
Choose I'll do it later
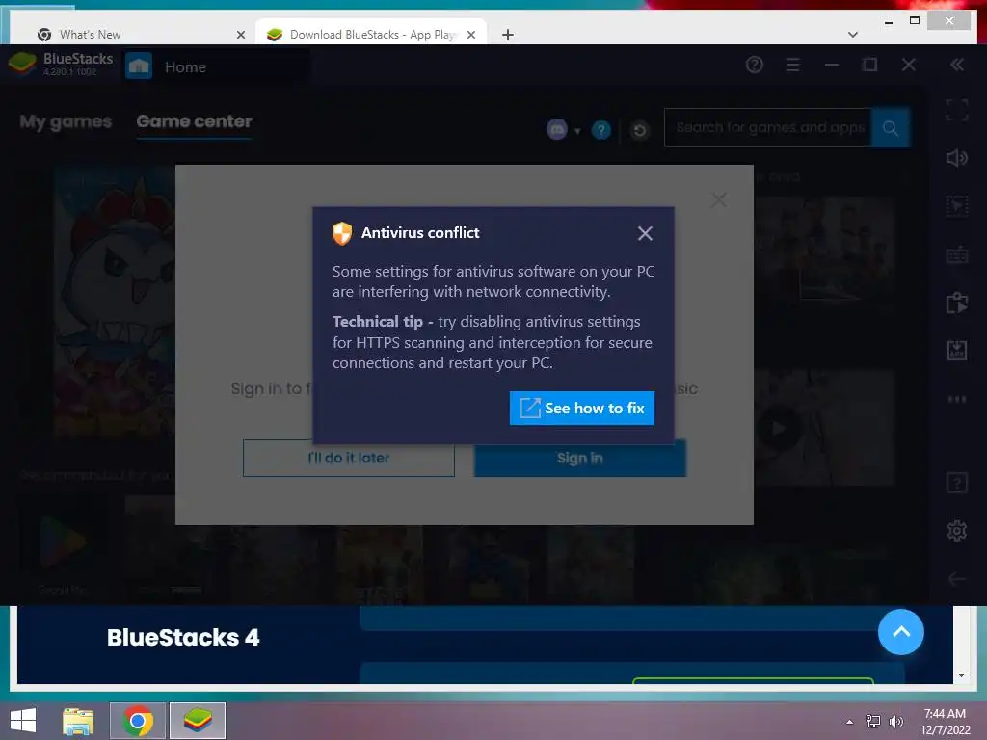point(349,458)
